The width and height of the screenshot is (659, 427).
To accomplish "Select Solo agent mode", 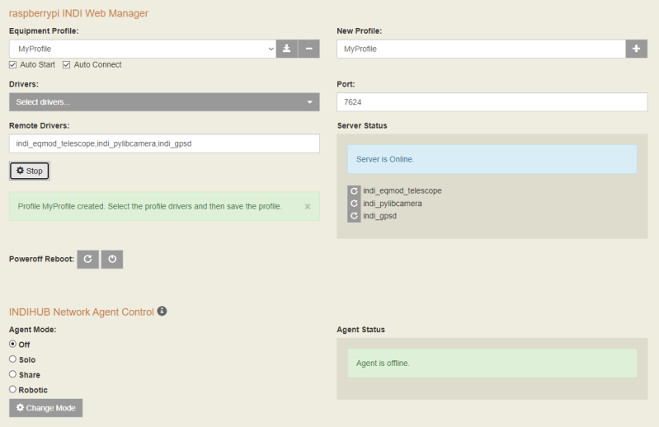I will [x=13, y=359].
